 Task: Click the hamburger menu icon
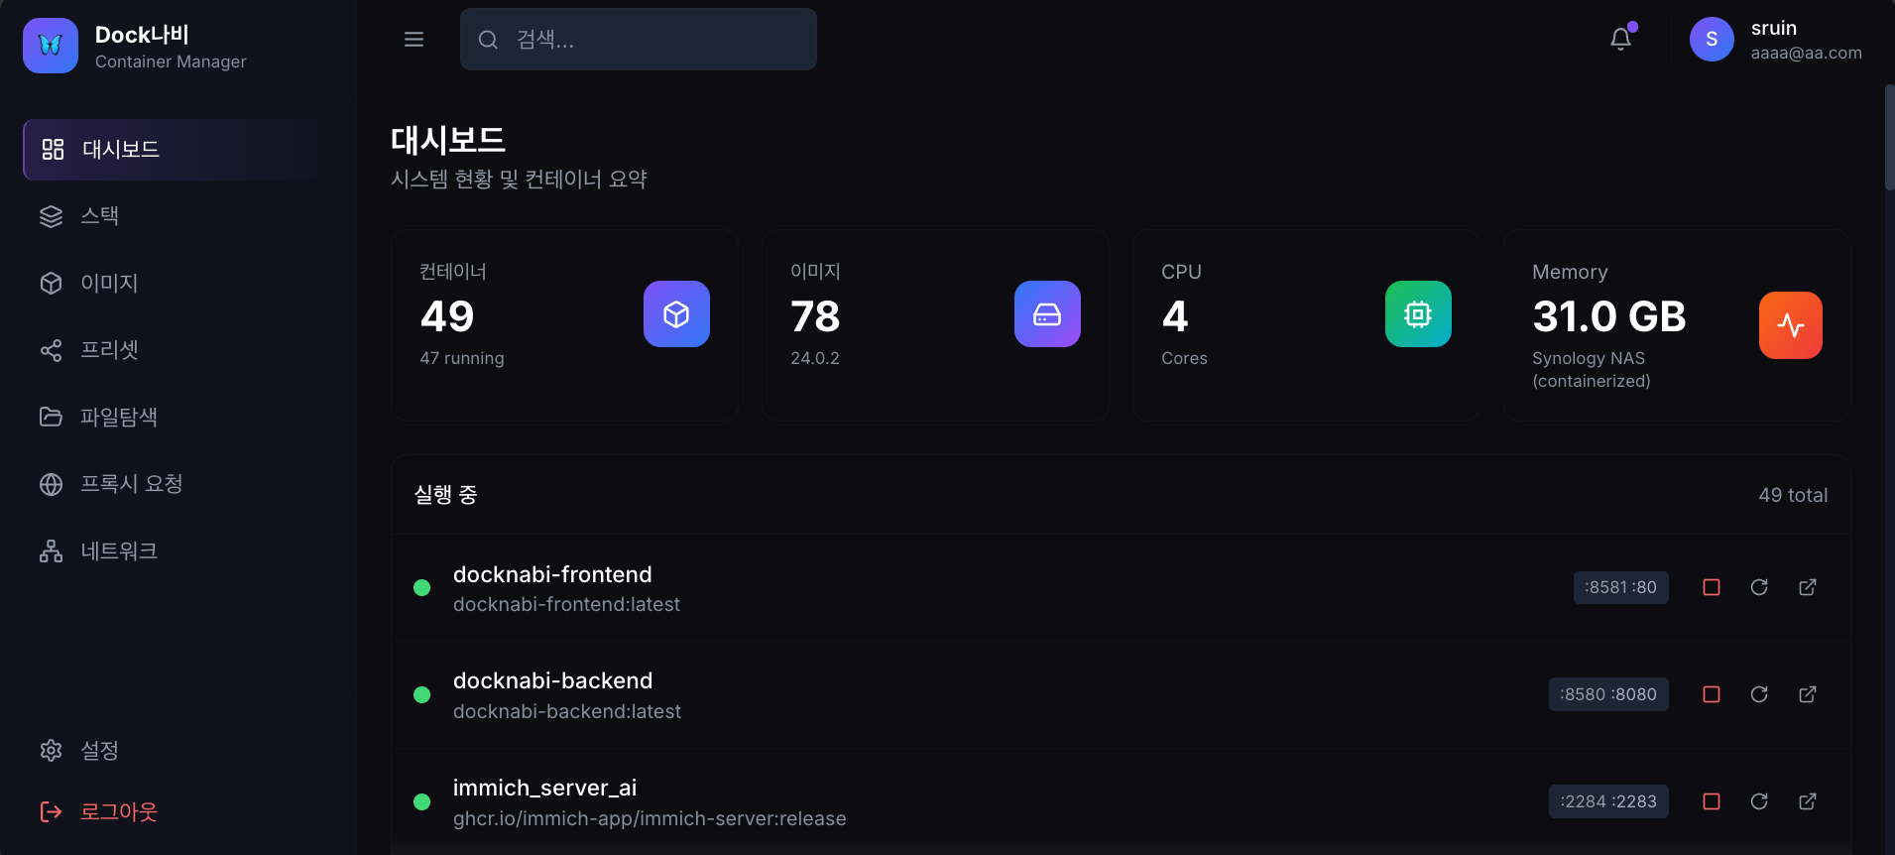(x=414, y=40)
